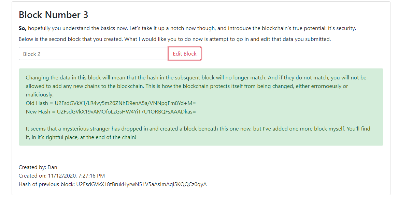The width and height of the screenshot is (398, 198).
Task: Select the new hash value ending in ADkas=
Action: click(126, 111)
